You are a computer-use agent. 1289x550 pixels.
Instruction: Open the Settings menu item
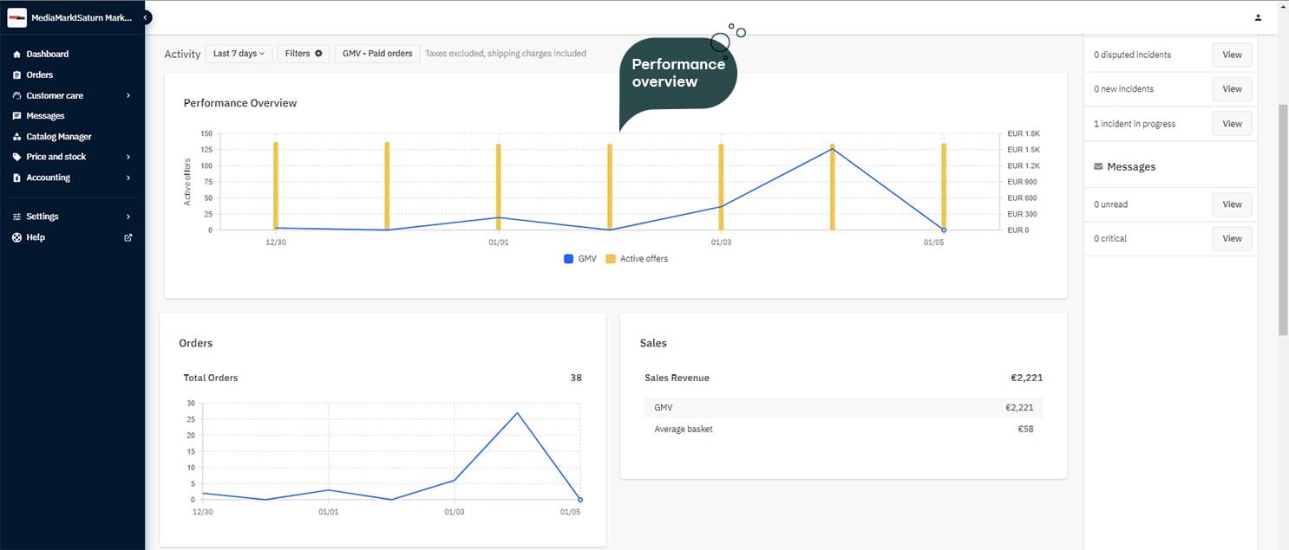point(43,217)
